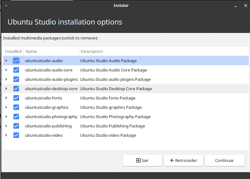
Task: Minimize the Instalar window
Action: point(236,6)
